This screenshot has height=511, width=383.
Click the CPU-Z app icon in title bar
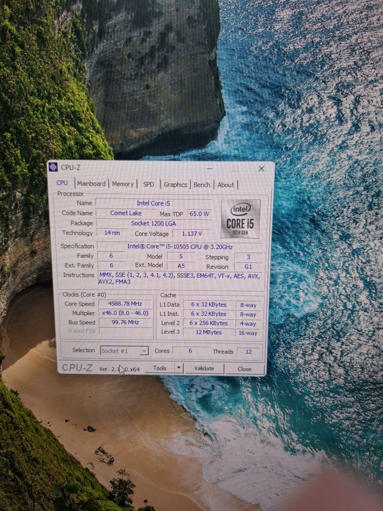coord(53,167)
